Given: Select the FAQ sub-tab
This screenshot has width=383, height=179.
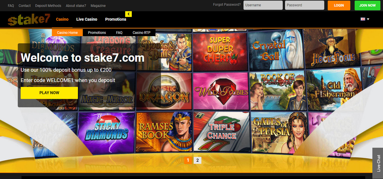Looking at the screenshot, I should 119,33.
